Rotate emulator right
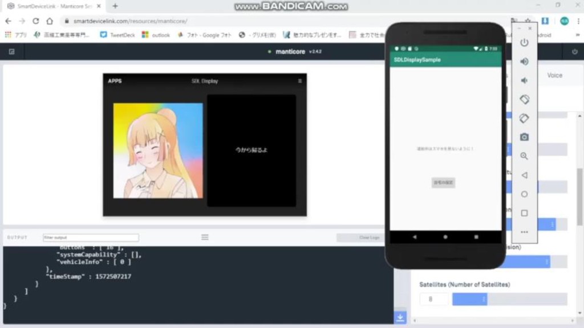 coord(524,118)
